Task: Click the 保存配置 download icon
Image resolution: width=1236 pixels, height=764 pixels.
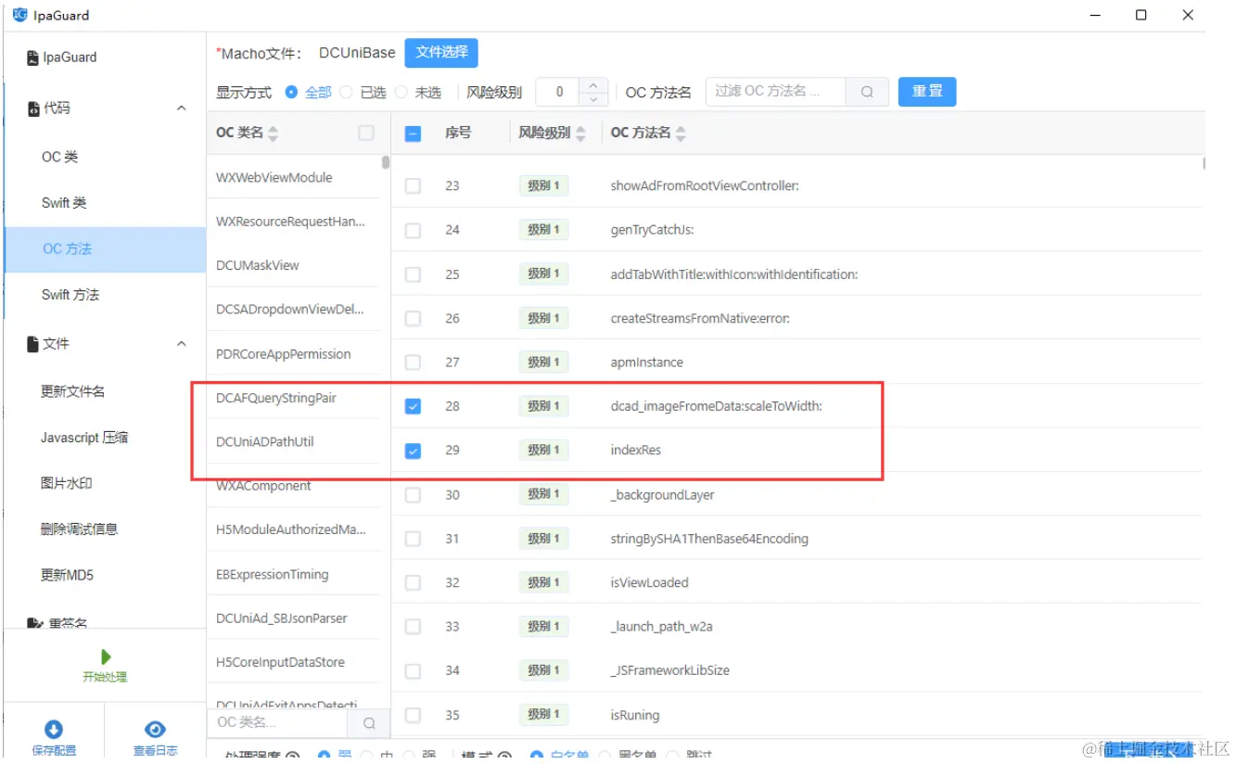Action: pyautogui.click(x=54, y=730)
